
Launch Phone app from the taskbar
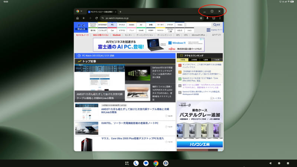click(136, 163)
